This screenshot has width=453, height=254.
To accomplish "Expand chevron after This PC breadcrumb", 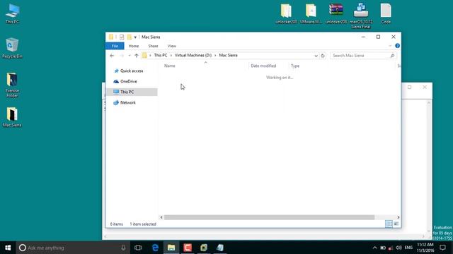I will click(x=171, y=55).
